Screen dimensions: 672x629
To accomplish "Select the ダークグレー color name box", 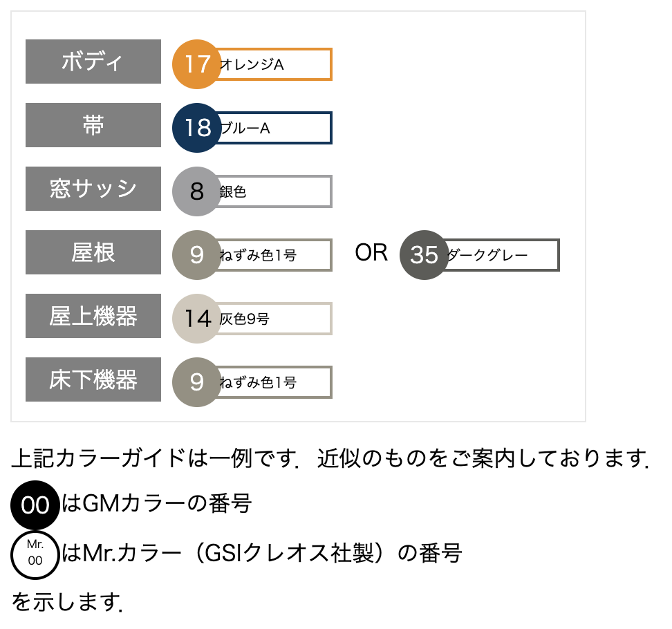I will (x=501, y=255).
